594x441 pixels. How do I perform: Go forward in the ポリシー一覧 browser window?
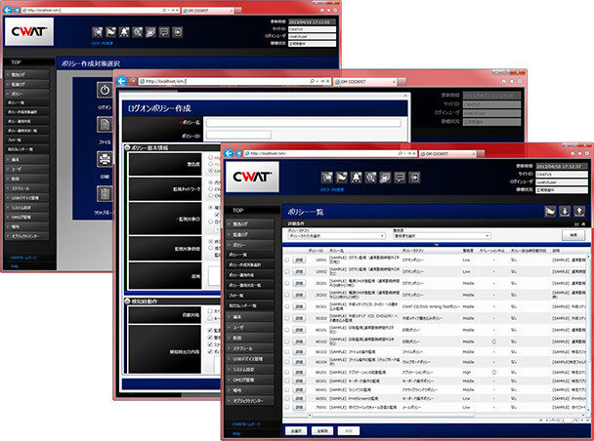point(238,153)
